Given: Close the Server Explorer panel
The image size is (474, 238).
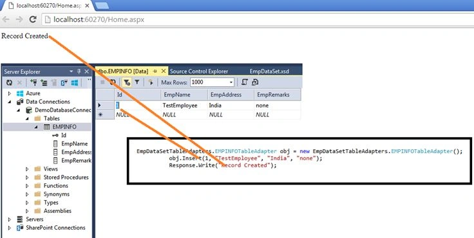Looking at the screenshot, I should 86,71.
